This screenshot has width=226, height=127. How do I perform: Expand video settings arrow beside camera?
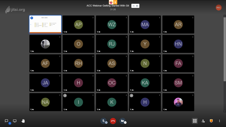pyautogui.click(x=125, y=123)
